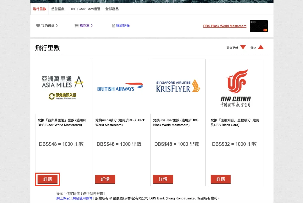Sort by price ascending arrow

[x=261, y=47]
